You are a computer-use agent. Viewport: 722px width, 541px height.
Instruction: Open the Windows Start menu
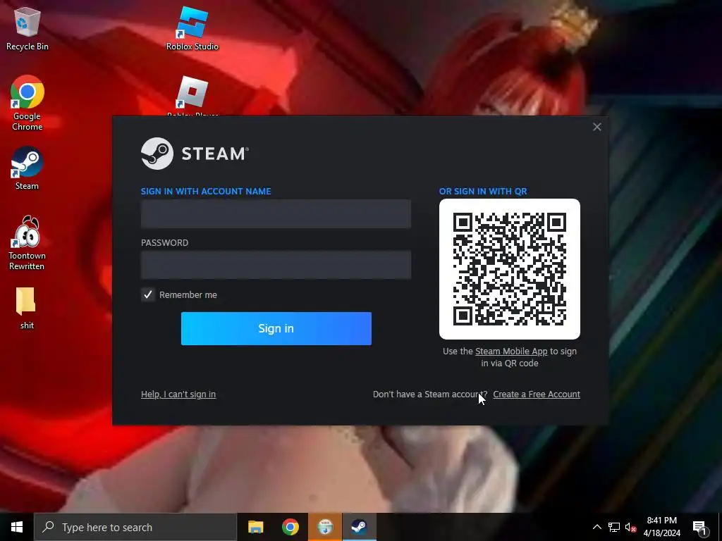click(x=17, y=527)
